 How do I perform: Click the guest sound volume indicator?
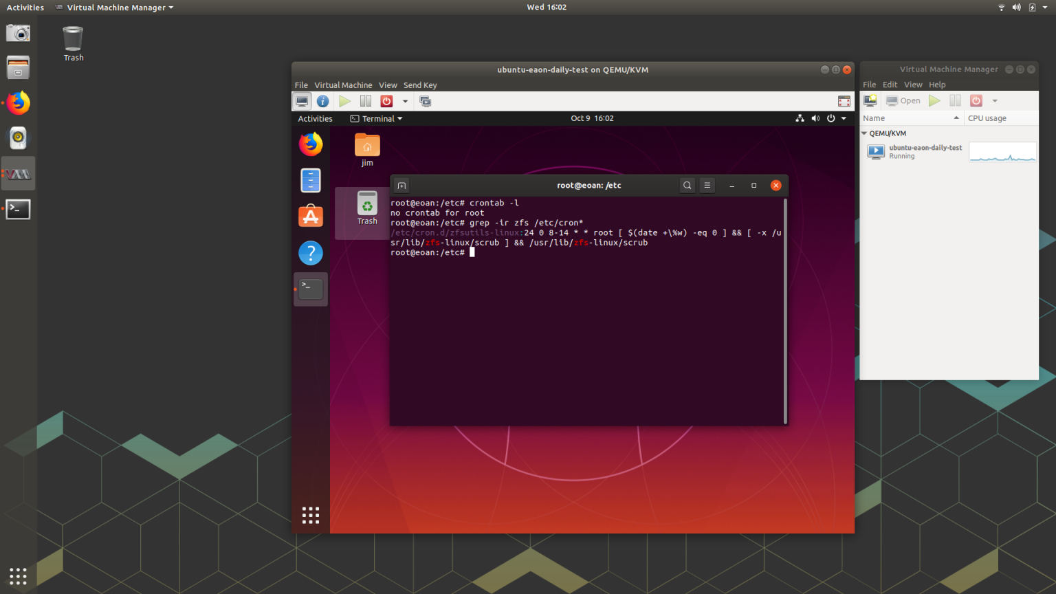[x=815, y=118]
